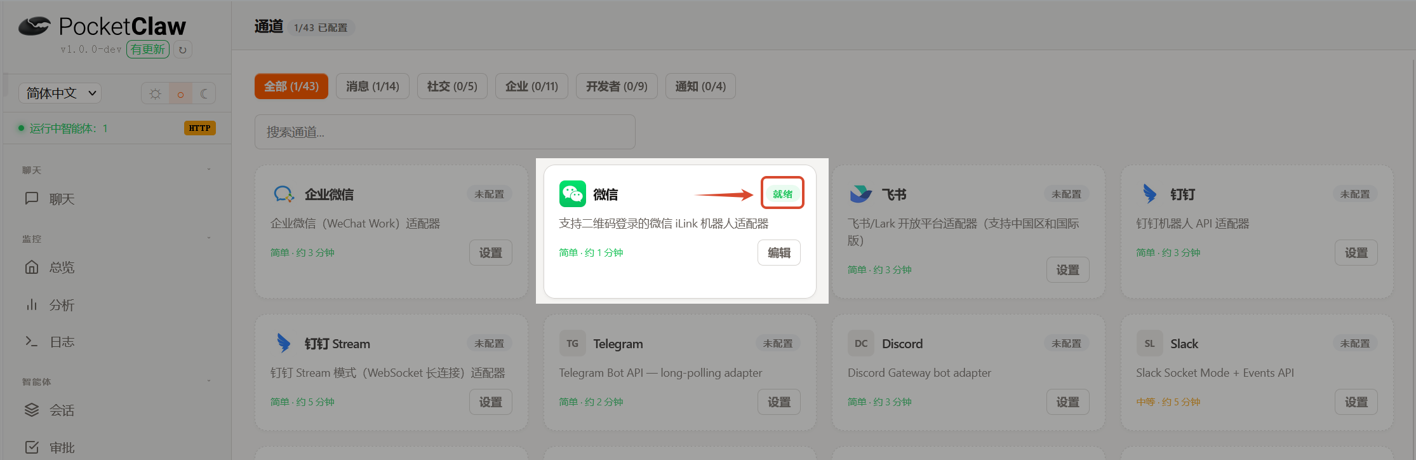Click the 企业微信 channel icon
Viewport: 1416px width, 460px height.
pos(284,194)
